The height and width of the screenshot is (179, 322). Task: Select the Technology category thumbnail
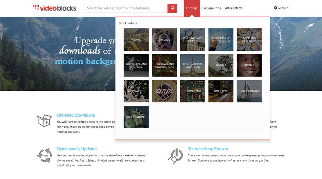(193, 91)
